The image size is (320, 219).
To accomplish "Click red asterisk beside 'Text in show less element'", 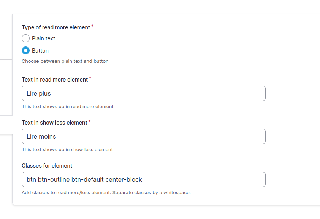I will click(x=89, y=121).
